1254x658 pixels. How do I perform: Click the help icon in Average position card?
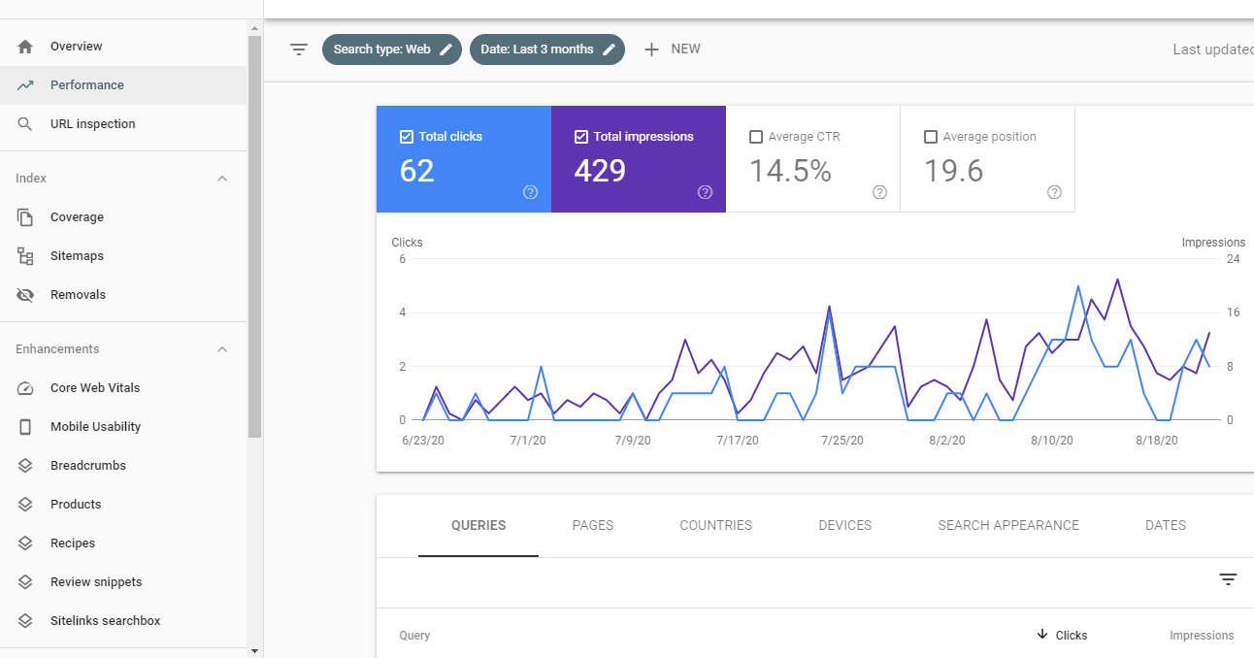coord(1054,192)
